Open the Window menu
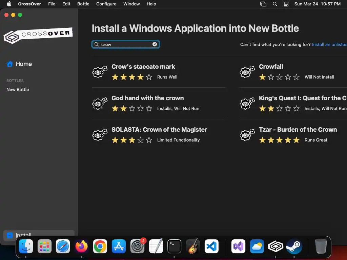 coord(131,4)
